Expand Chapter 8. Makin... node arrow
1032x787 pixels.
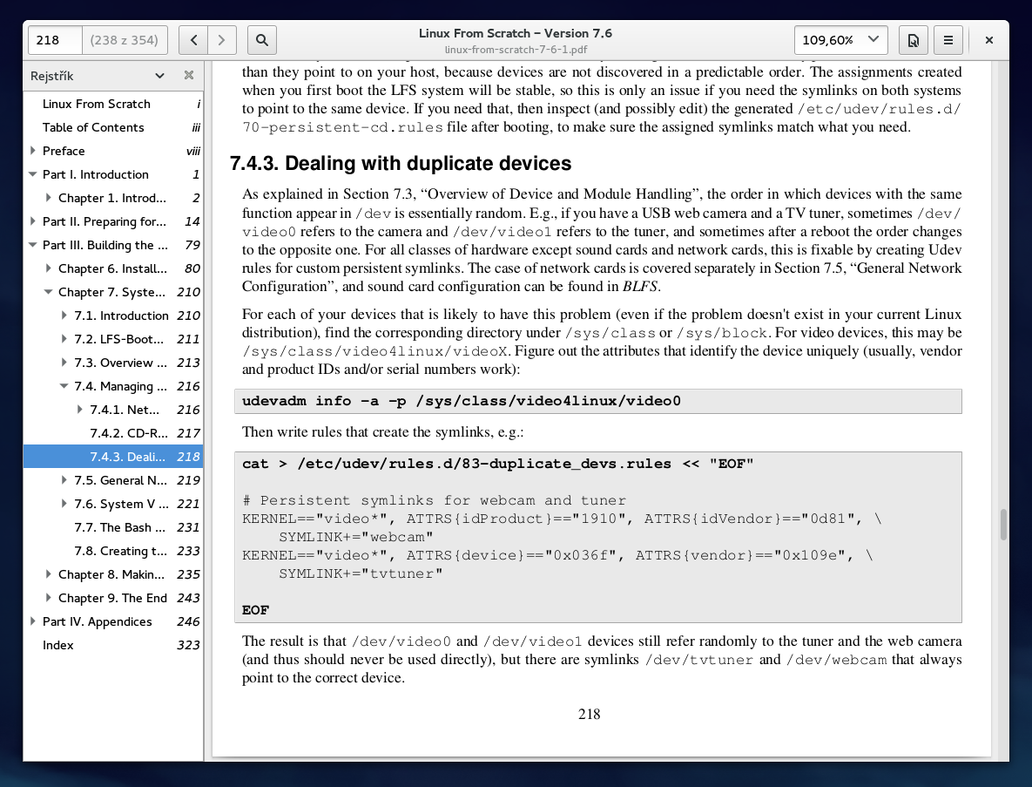tap(49, 574)
